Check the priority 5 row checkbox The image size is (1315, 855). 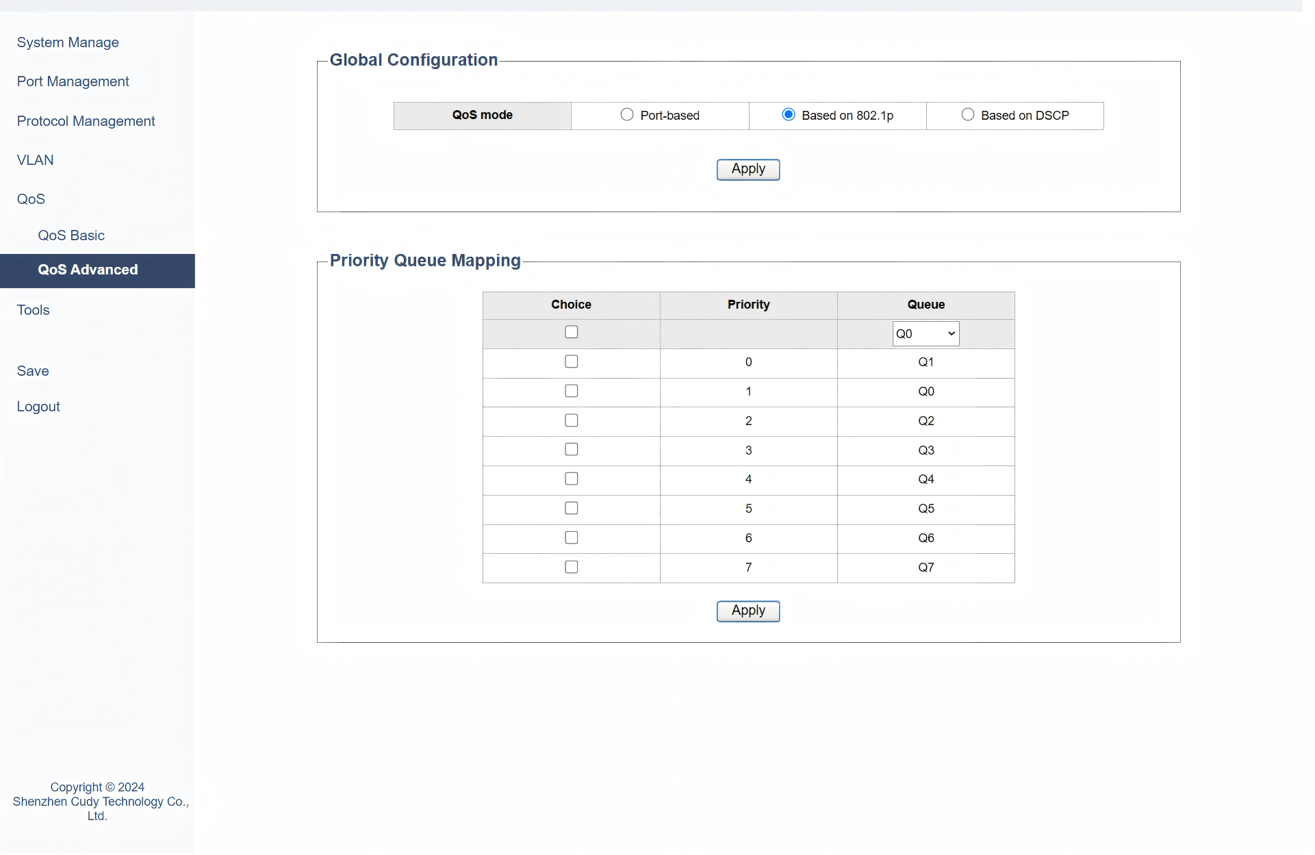pyautogui.click(x=572, y=509)
